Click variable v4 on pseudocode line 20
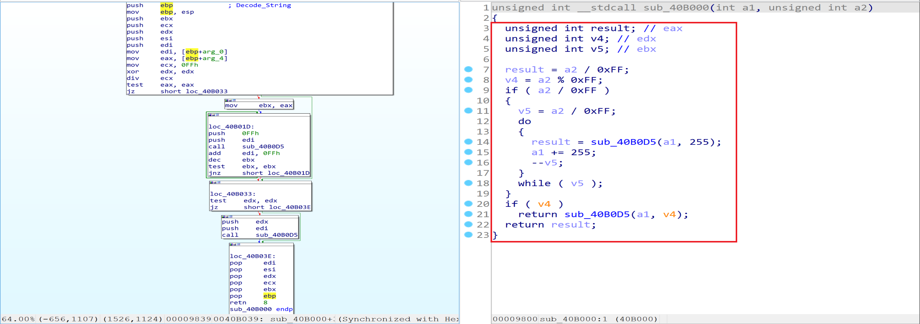 coord(544,204)
